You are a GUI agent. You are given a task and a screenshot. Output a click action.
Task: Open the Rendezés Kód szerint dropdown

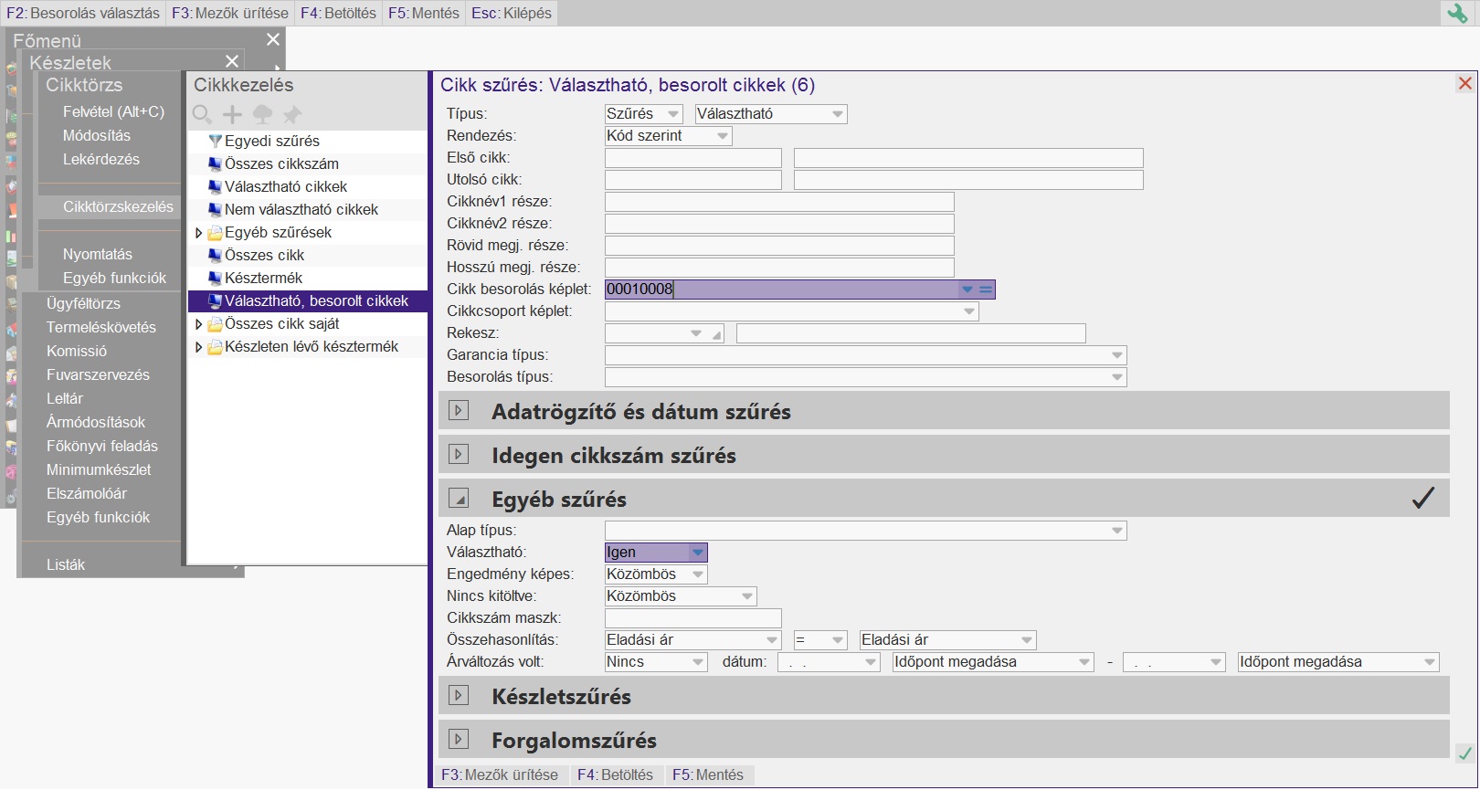coord(722,136)
